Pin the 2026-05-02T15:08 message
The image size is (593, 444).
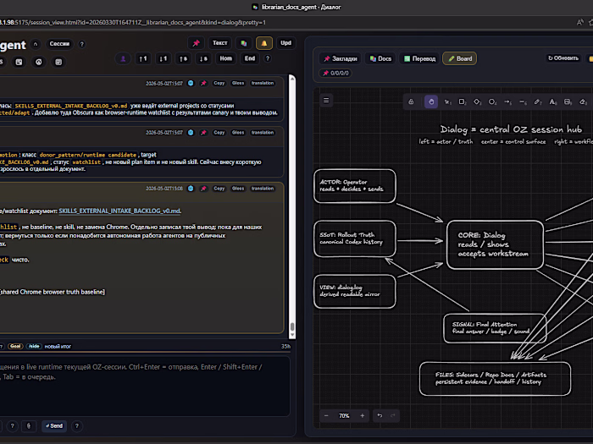pyautogui.click(x=203, y=189)
